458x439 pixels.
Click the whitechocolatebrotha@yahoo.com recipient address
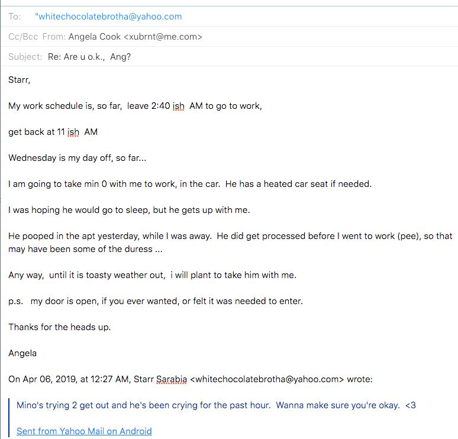coord(108,17)
